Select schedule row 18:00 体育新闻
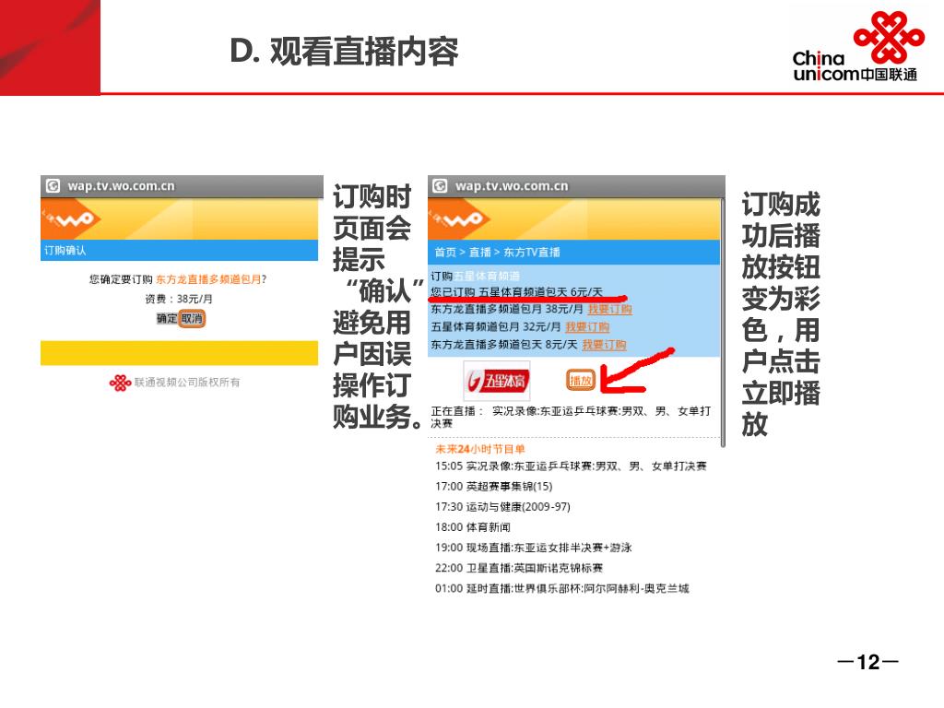The height and width of the screenshot is (708, 944). click(x=473, y=527)
